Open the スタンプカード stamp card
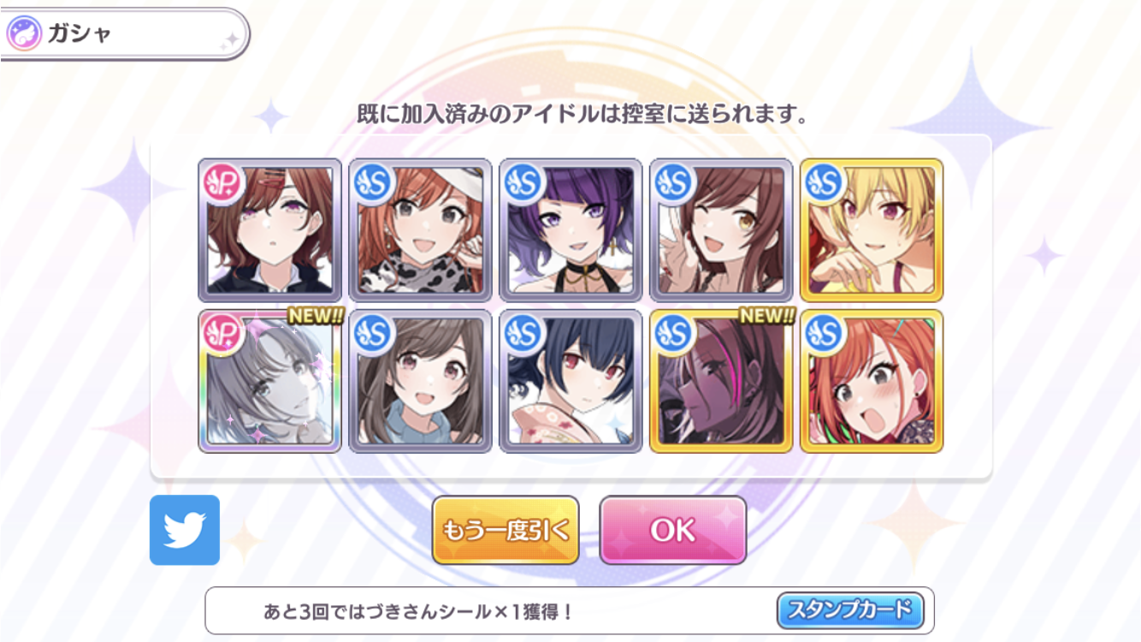This screenshot has width=1141, height=642. [850, 611]
